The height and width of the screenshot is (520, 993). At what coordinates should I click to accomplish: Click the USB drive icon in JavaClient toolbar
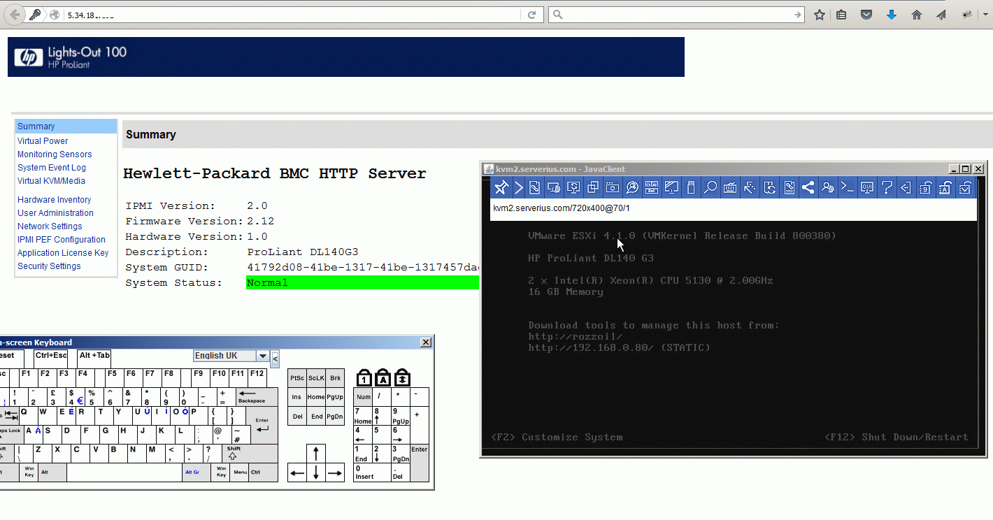pyautogui.click(x=691, y=187)
